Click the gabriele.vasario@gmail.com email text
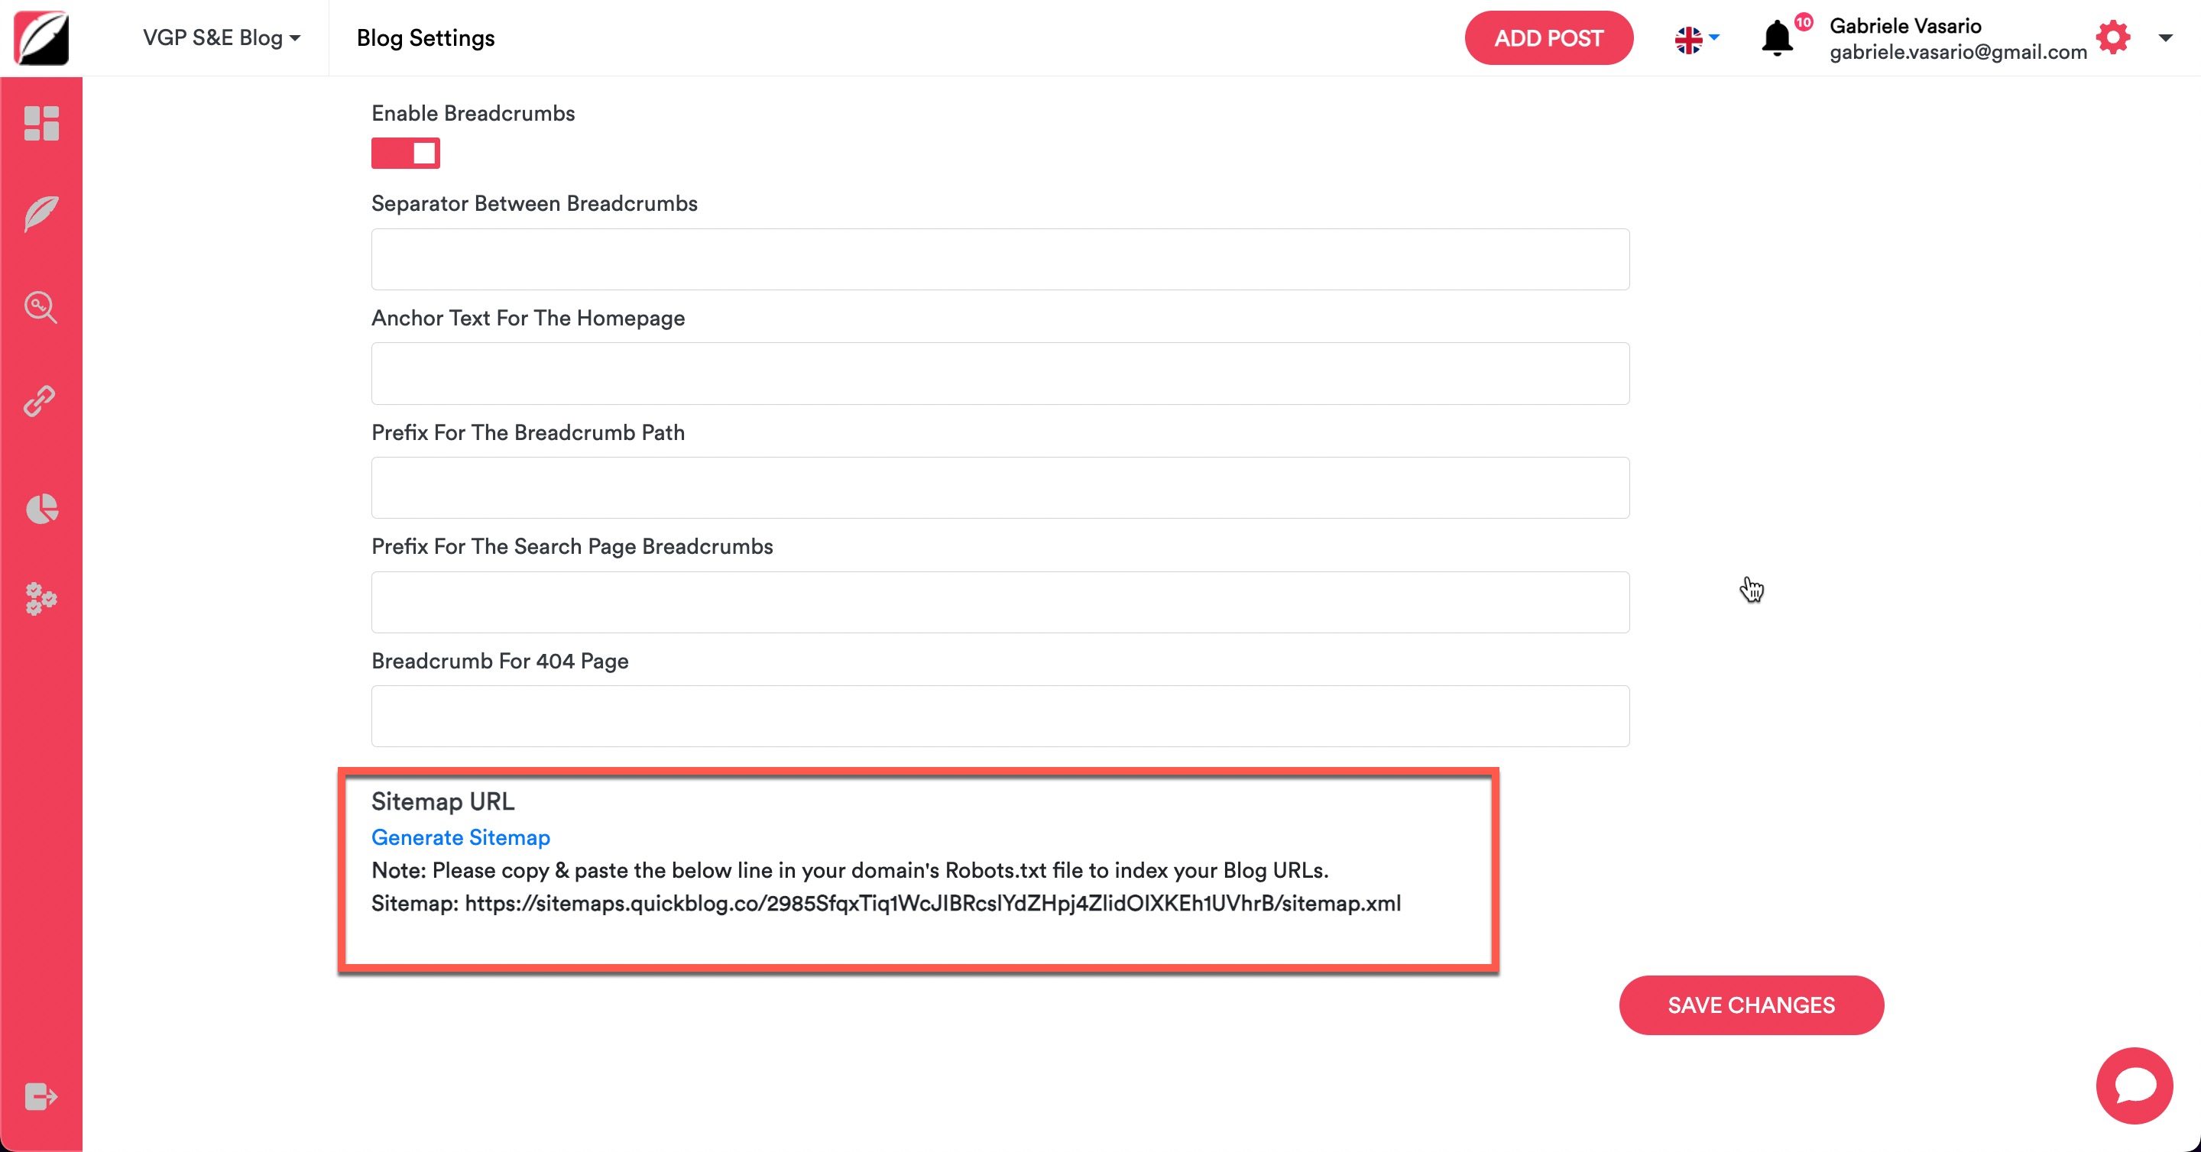2201x1152 pixels. [x=1958, y=52]
